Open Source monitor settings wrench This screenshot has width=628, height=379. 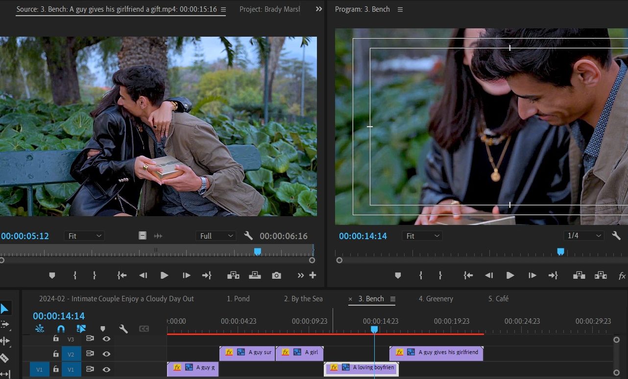[x=248, y=236]
